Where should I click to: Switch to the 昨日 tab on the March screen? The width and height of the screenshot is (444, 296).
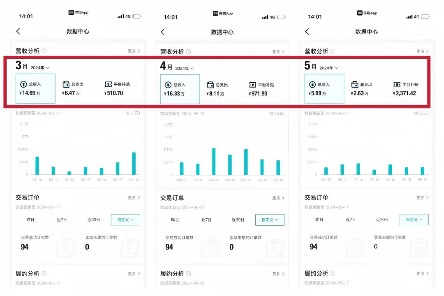[x=30, y=220]
